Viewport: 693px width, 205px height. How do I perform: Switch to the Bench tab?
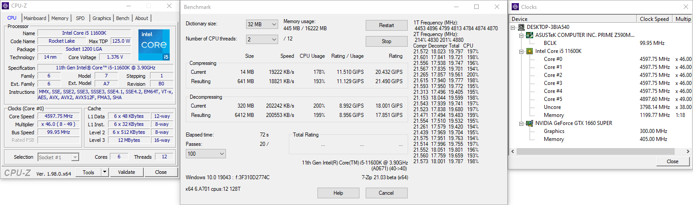[x=122, y=18]
